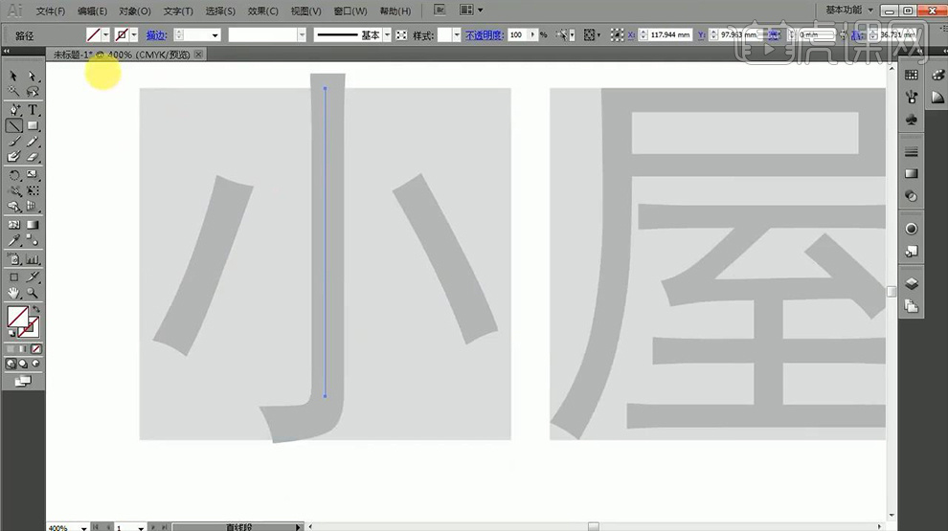
Task: Open the Symbols panel icon
Action: [x=912, y=119]
